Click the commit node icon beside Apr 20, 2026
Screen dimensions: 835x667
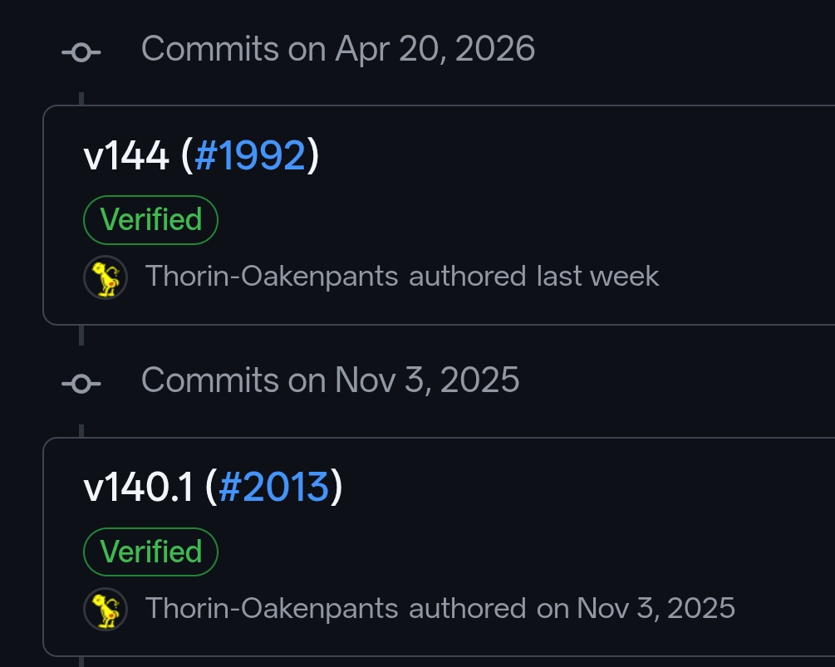[x=81, y=52]
